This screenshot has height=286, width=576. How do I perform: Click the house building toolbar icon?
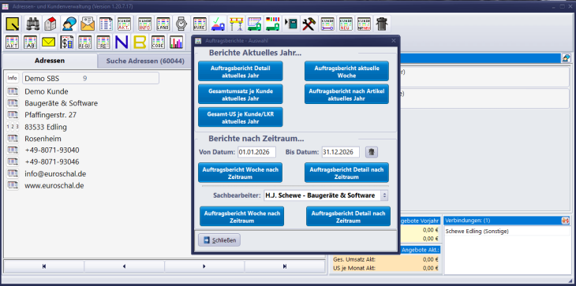click(50, 24)
